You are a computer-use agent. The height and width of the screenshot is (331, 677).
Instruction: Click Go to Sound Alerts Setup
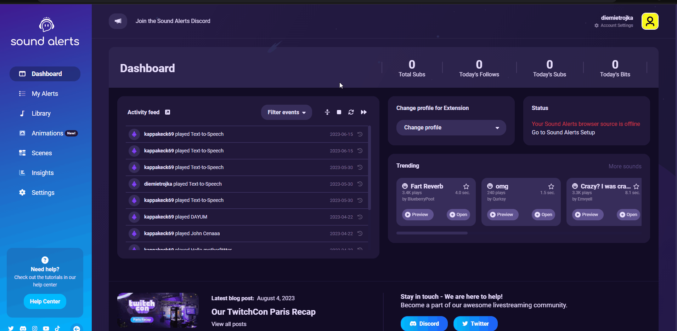(x=563, y=132)
